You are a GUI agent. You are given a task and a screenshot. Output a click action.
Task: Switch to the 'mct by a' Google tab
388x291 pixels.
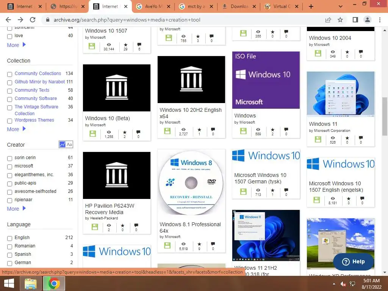click(x=196, y=6)
